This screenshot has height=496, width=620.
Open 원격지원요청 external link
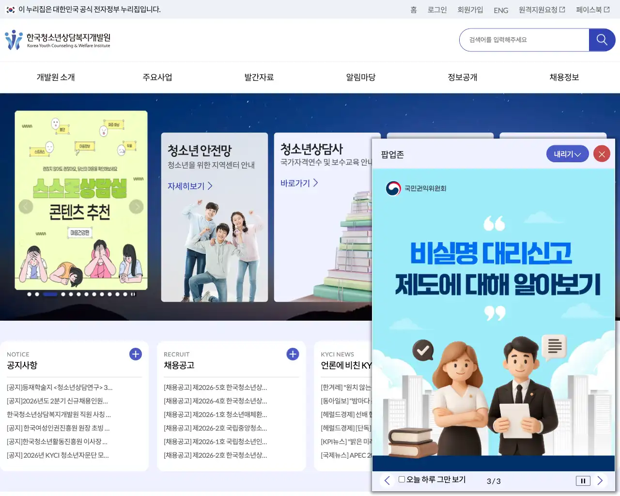point(542,10)
